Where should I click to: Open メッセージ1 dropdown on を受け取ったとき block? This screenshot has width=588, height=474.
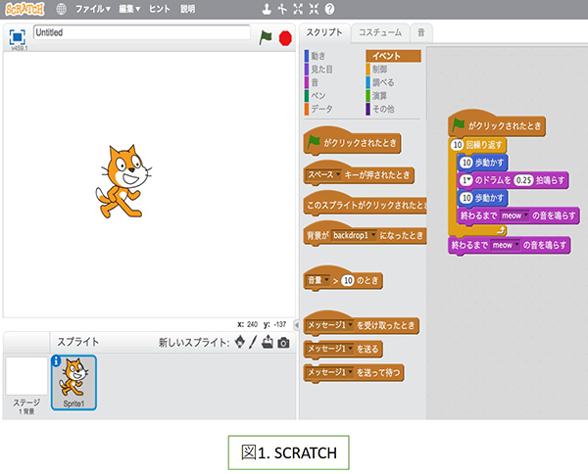coord(329,325)
